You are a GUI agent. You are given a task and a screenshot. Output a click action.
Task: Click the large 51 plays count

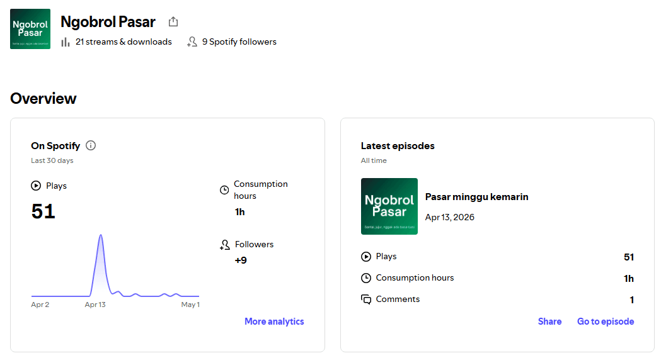[x=43, y=211]
